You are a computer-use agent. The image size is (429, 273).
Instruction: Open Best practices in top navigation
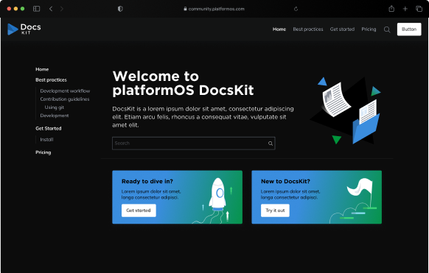click(308, 29)
